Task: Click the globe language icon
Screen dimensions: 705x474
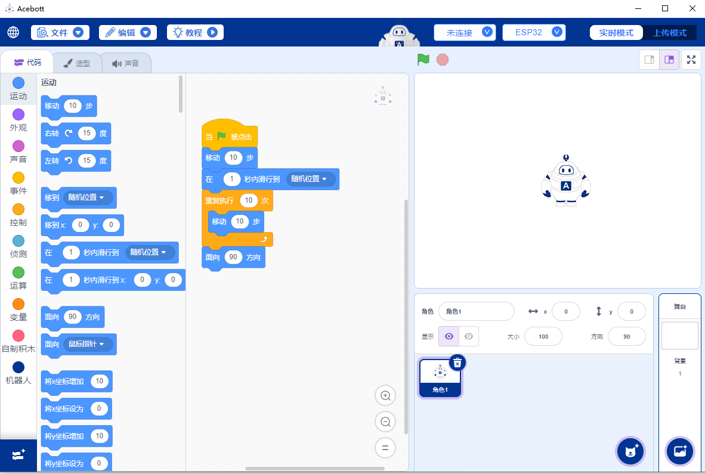Action: tap(13, 32)
